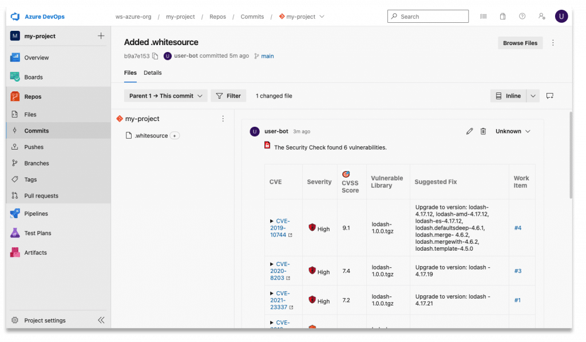586x342 pixels.
Task: Delete the user-bot comment with trash icon
Action: [483, 131]
